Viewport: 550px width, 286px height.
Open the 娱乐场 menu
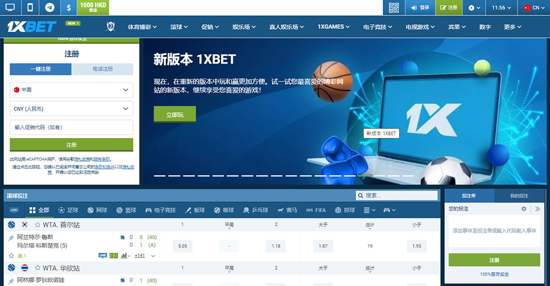(244, 26)
